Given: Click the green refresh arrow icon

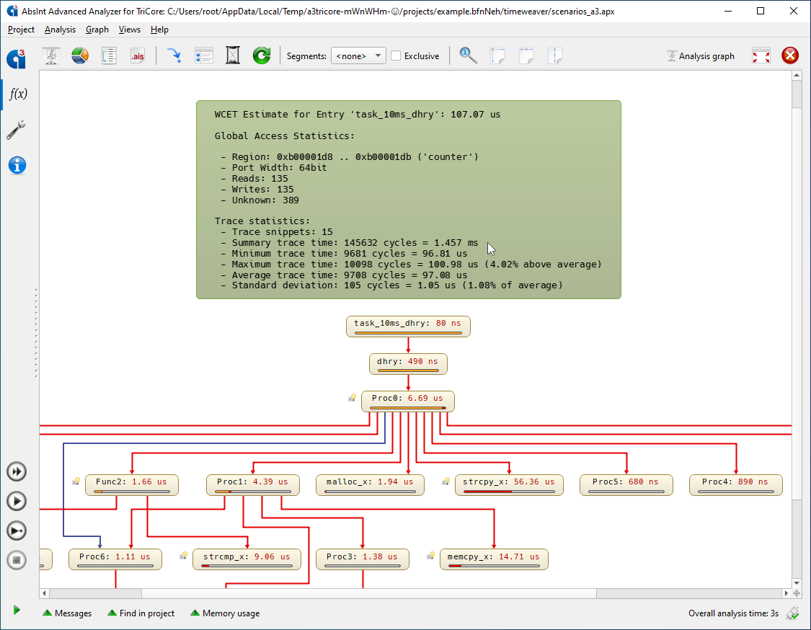Looking at the screenshot, I should tap(262, 56).
